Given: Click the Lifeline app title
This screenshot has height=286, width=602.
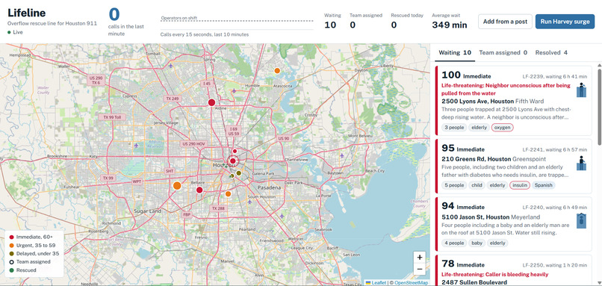Looking at the screenshot, I should click(26, 13).
